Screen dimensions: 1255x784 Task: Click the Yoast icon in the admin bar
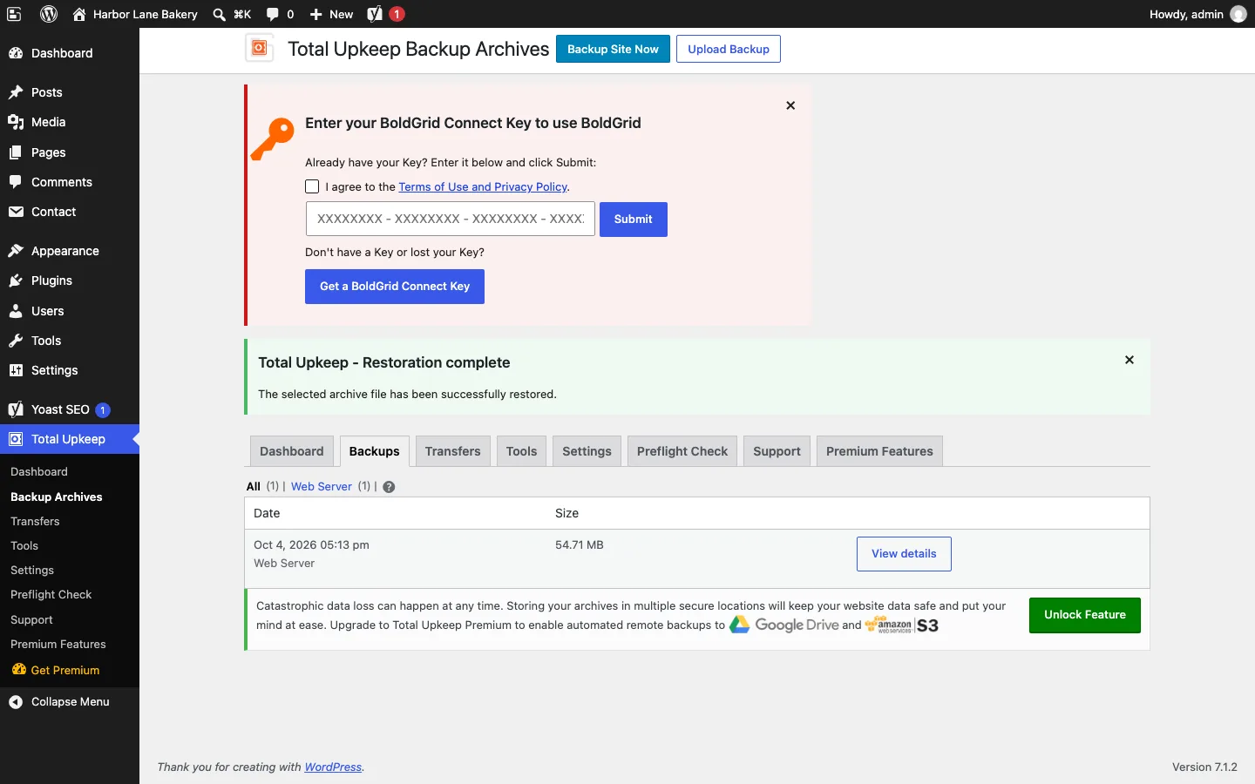tap(375, 14)
